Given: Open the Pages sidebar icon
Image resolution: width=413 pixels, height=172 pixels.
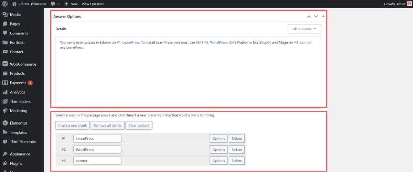Looking at the screenshot, I should click(5, 24).
